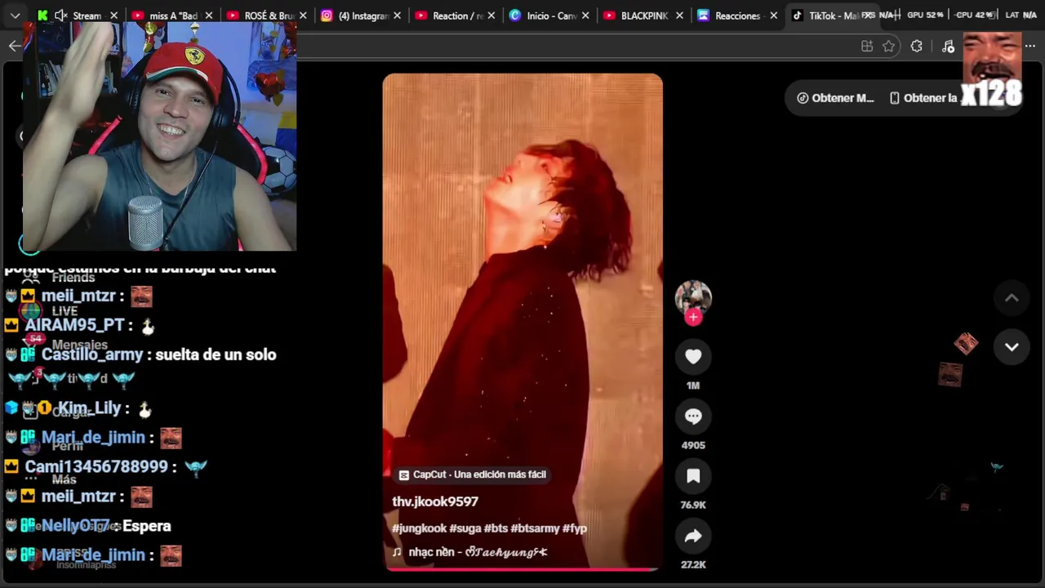Click the CapCut - Una edición más fácil banner
The height and width of the screenshot is (588, 1045).
[x=473, y=474]
